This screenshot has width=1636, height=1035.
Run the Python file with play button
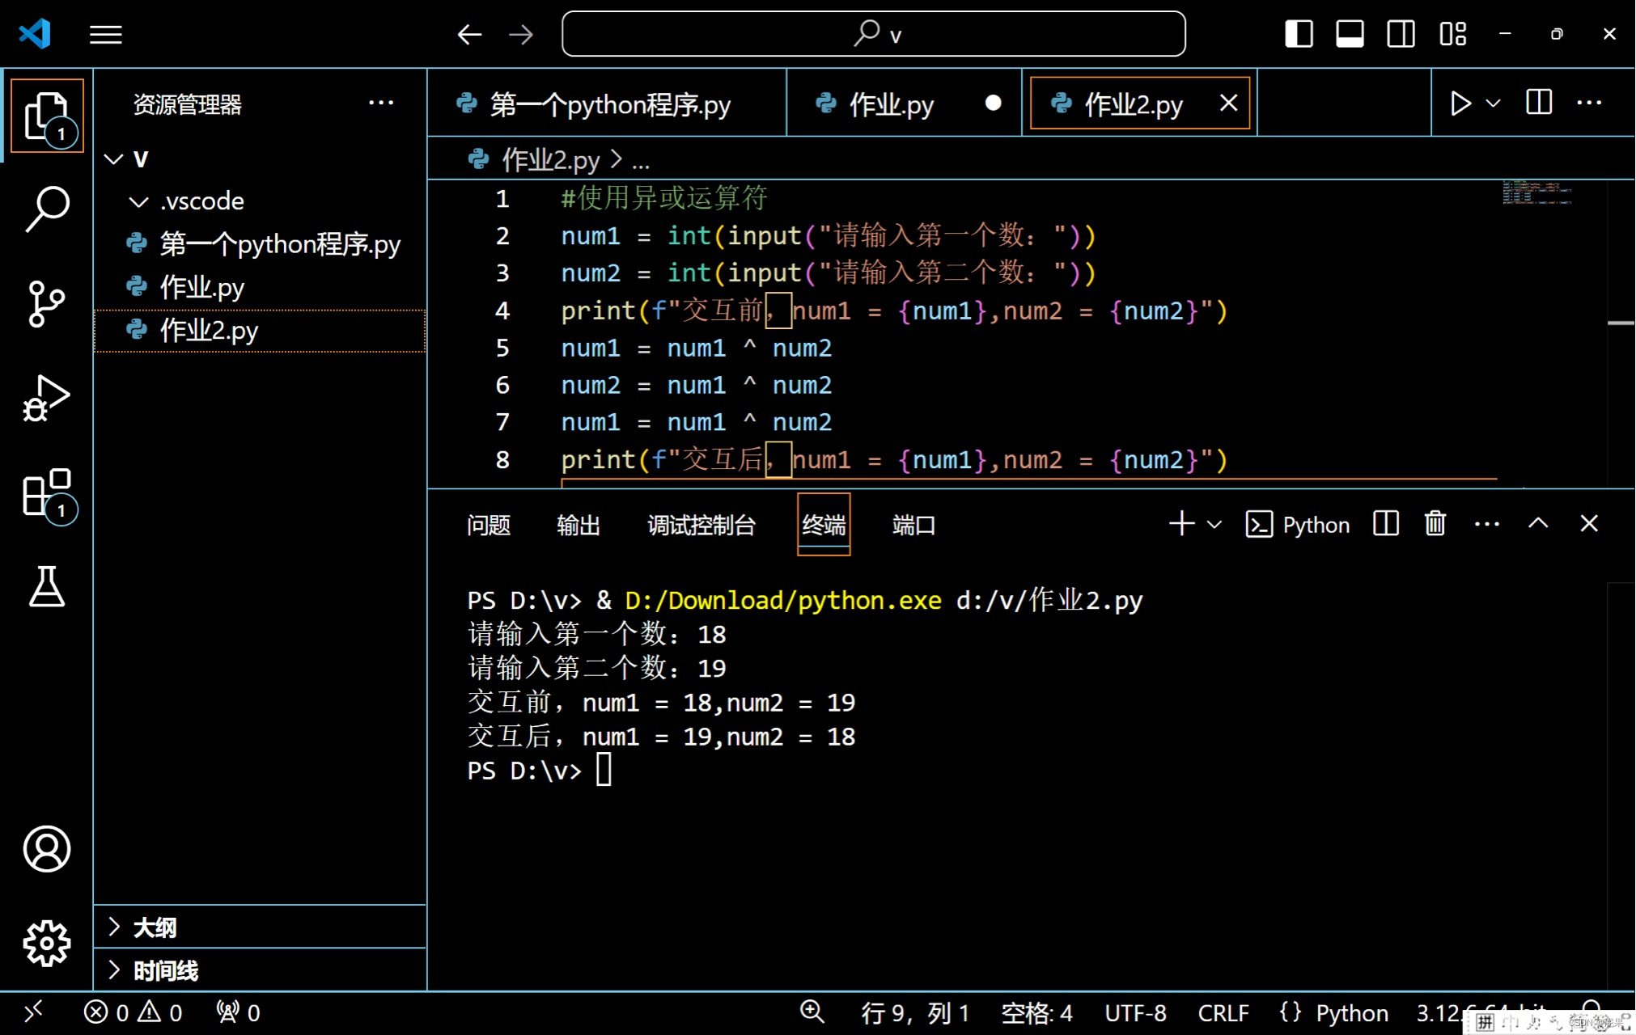[1460, 103]
